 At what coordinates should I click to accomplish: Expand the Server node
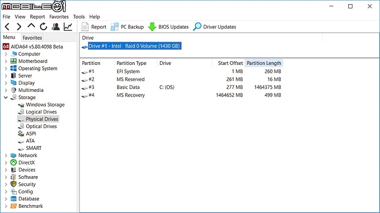click(x=6, y=76)
